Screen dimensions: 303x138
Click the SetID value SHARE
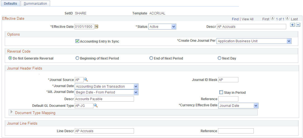(81, 13)
